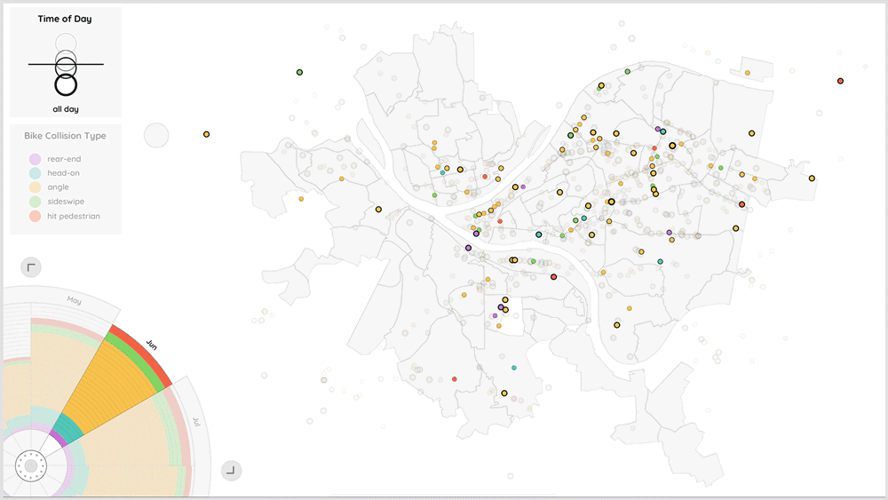Screen dimensions: 888x500
Task: Click the Time of Day heading
Action: [65, 19]
